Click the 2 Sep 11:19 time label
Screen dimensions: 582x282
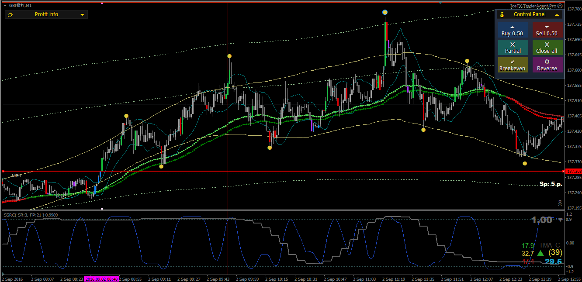tap(393, 279)
